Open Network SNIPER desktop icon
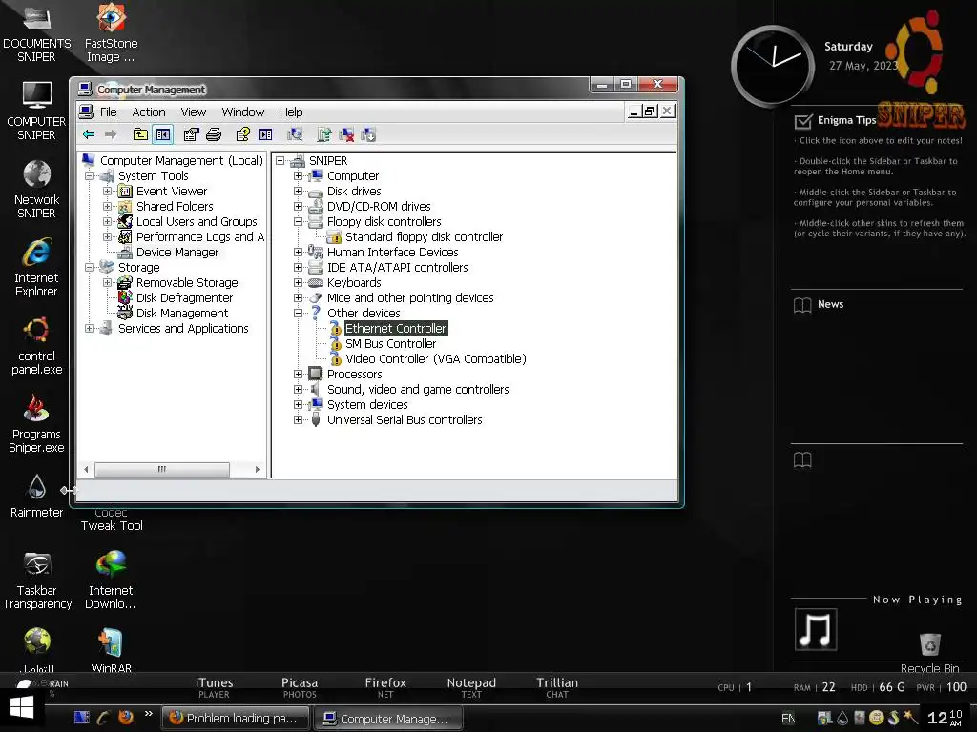This screenshot has width=977, height=732. (36, 190)
